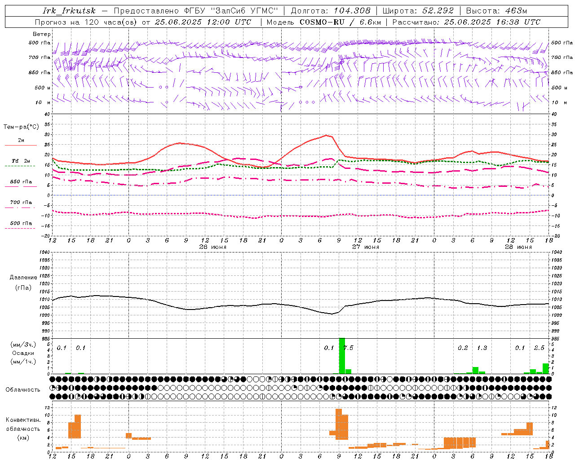Click the 'Высота: 463м' header value
The image size is (575, 460).
click(x=496, y=11)
